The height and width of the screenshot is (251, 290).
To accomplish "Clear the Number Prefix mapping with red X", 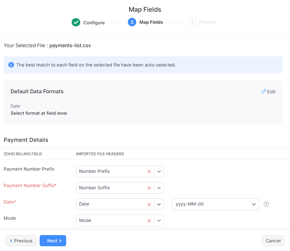I will [149, 171].
